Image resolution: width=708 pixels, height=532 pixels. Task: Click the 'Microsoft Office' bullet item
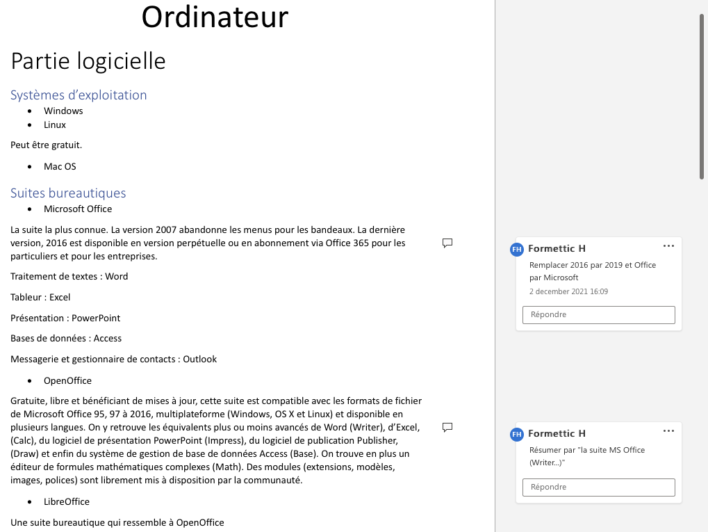[x=78, y=209]
